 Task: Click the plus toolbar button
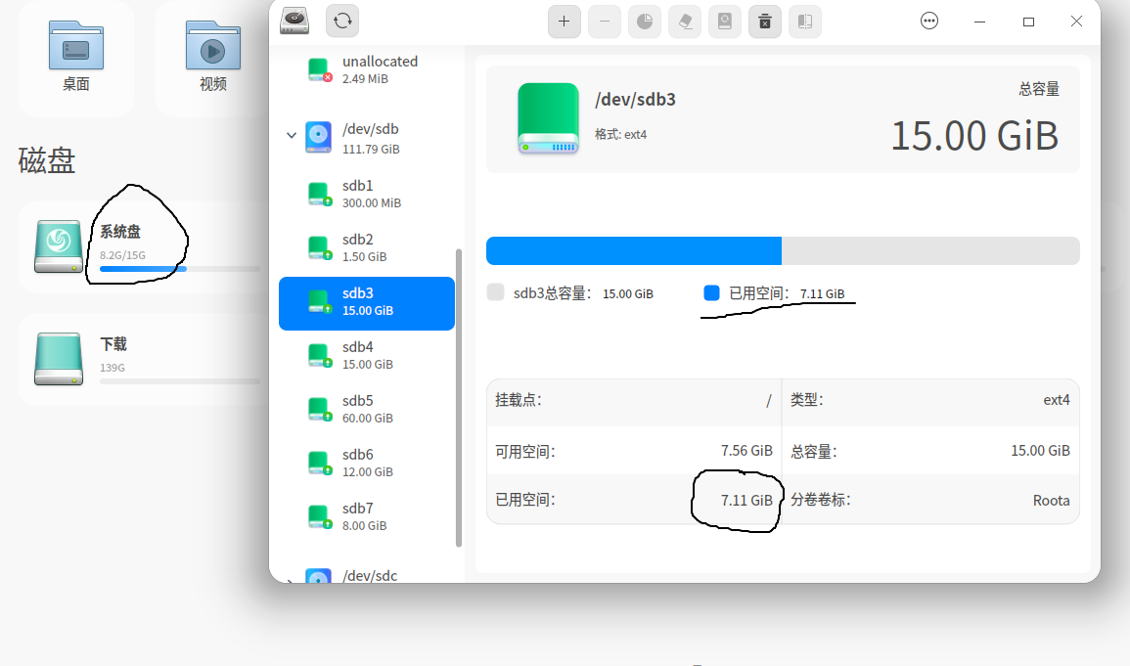tap(565, 22)
